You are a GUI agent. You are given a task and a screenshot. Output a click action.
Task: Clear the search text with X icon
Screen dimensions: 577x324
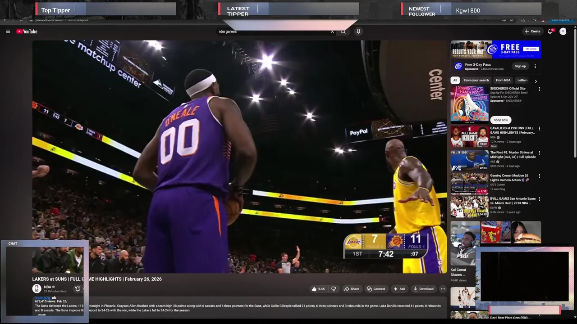[x=332, y=31]
